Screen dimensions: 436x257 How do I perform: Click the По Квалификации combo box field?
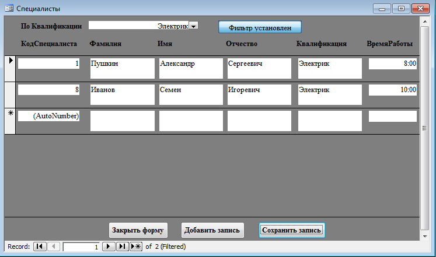coord(138,25)
